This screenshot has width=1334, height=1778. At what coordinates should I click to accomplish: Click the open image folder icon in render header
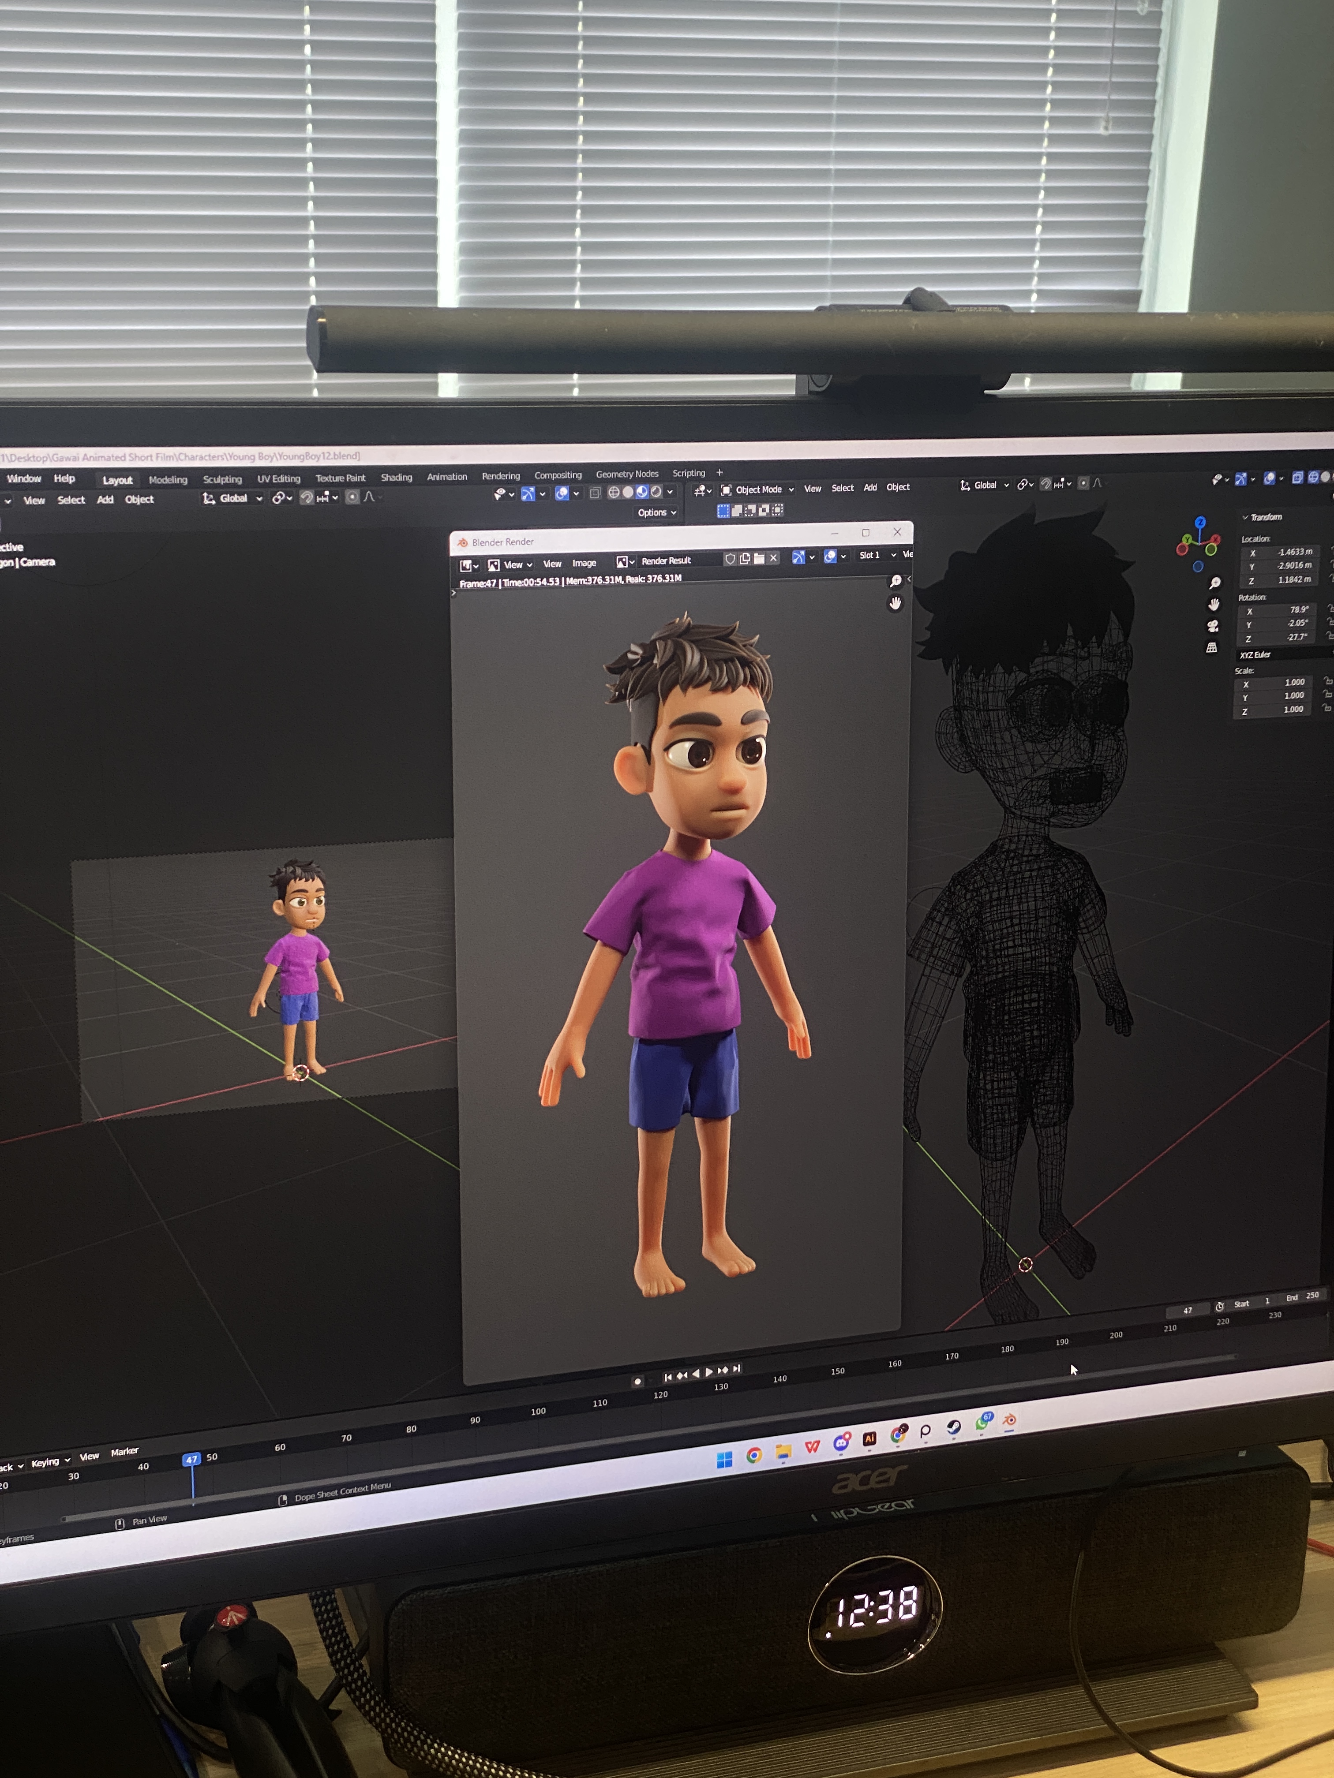point(759,558)
